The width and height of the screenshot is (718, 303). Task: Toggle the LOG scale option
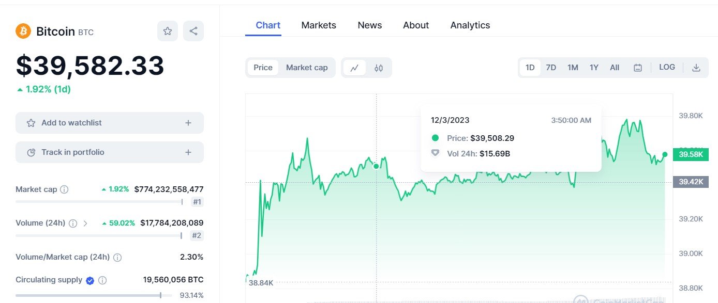coord(667,67)
